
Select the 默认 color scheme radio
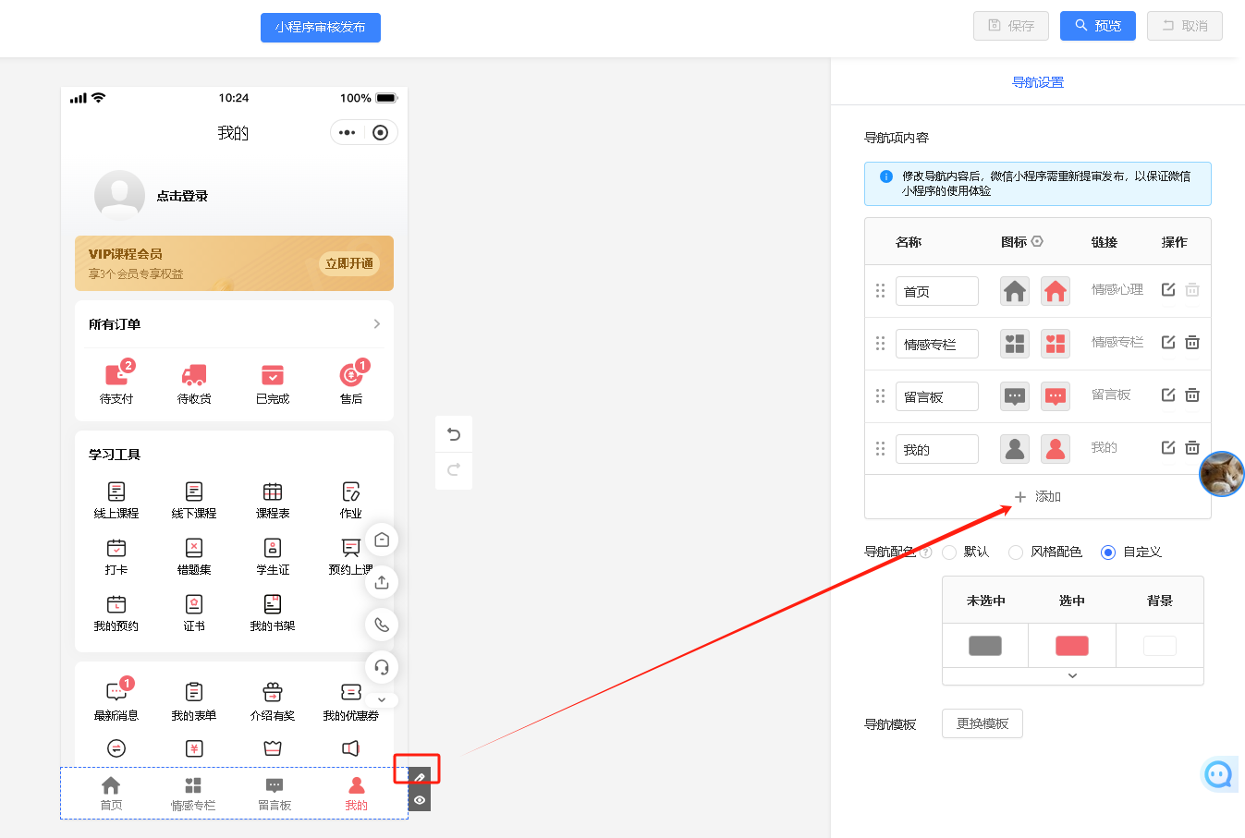[949, 553]
